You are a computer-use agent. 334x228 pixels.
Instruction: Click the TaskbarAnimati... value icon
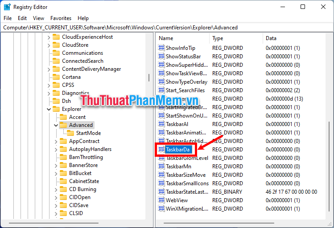tap(161, 133)
